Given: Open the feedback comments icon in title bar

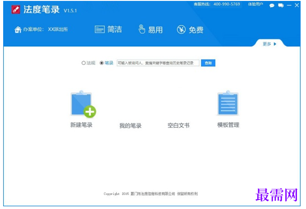Looking at the screenshot, I should (281, 5).
